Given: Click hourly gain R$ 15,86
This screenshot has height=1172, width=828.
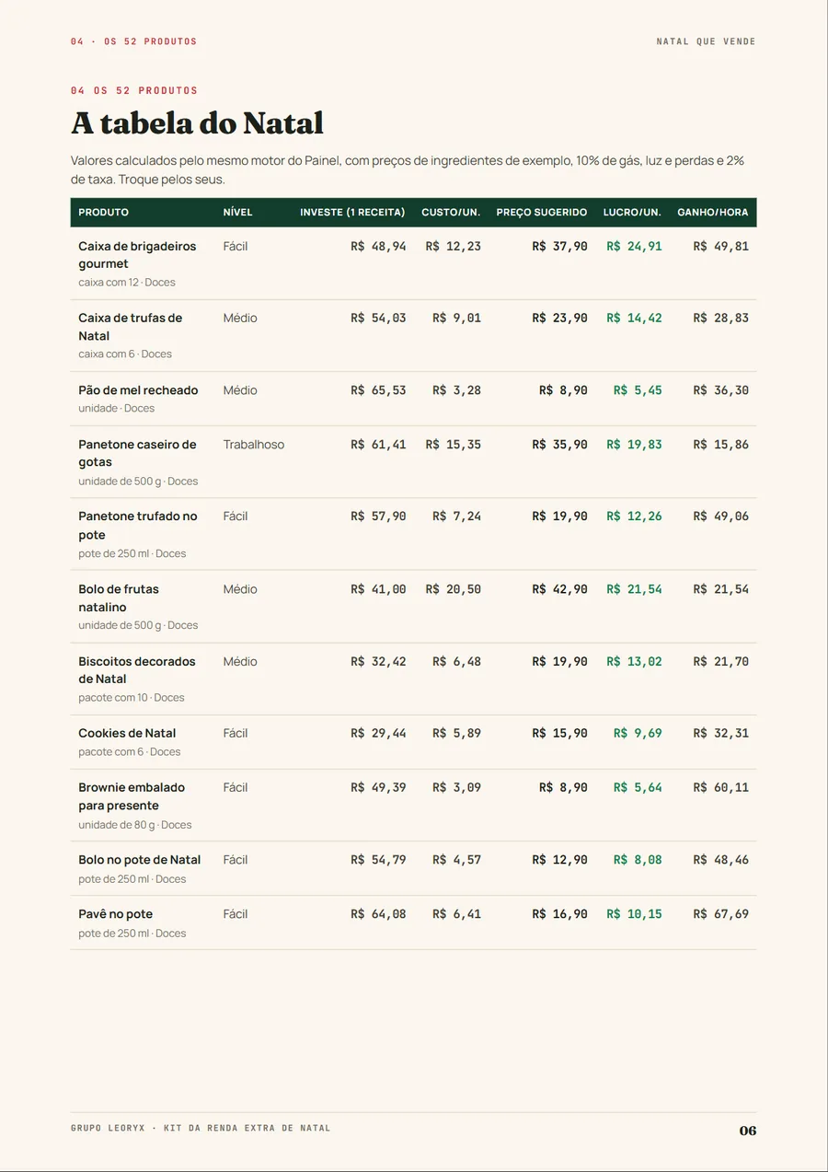Looking at the screenshot, I should (x=721, y=445).
